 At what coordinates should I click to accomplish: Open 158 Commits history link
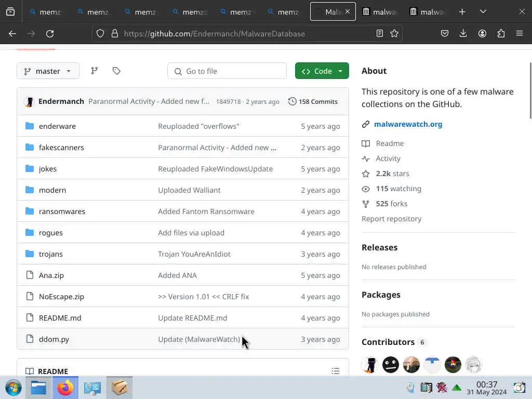click(313, 101)
